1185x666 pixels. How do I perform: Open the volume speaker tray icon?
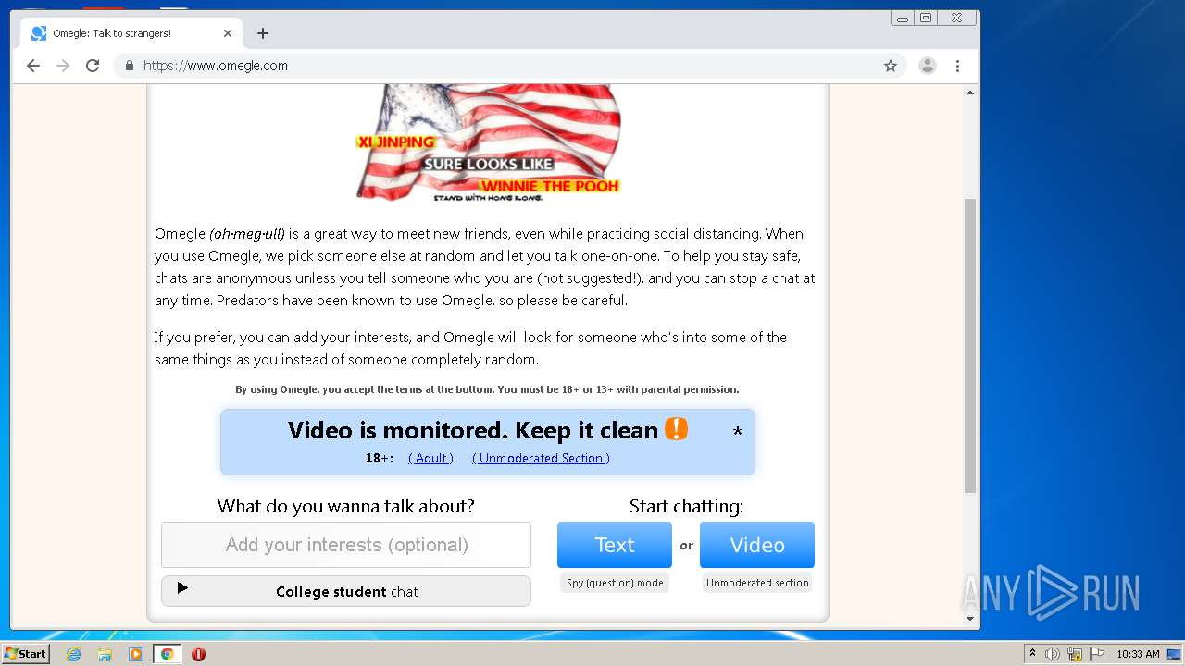pyautogui.click(x=1053, y=654)
